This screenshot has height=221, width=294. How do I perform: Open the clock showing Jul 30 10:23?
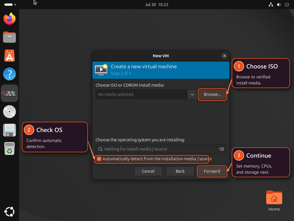156,5
